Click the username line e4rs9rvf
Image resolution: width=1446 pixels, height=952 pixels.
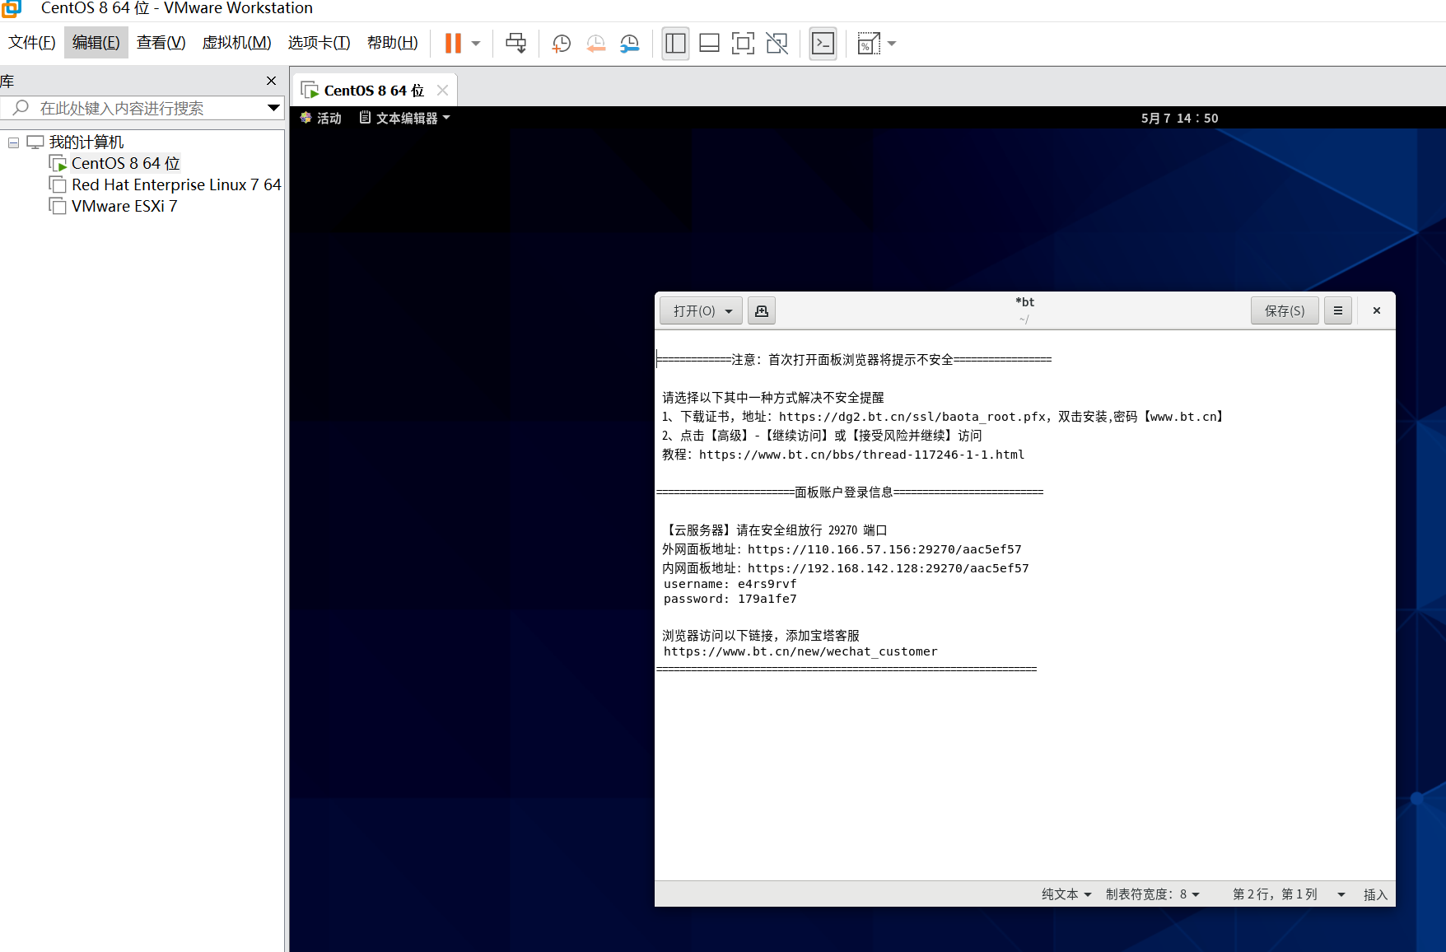click(730, 584)
